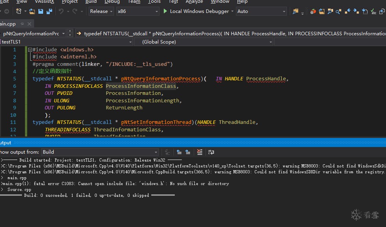Viewport: 386px width, 227px height.
Task: Open the Auto debug type dropdown
Action: 261,11
